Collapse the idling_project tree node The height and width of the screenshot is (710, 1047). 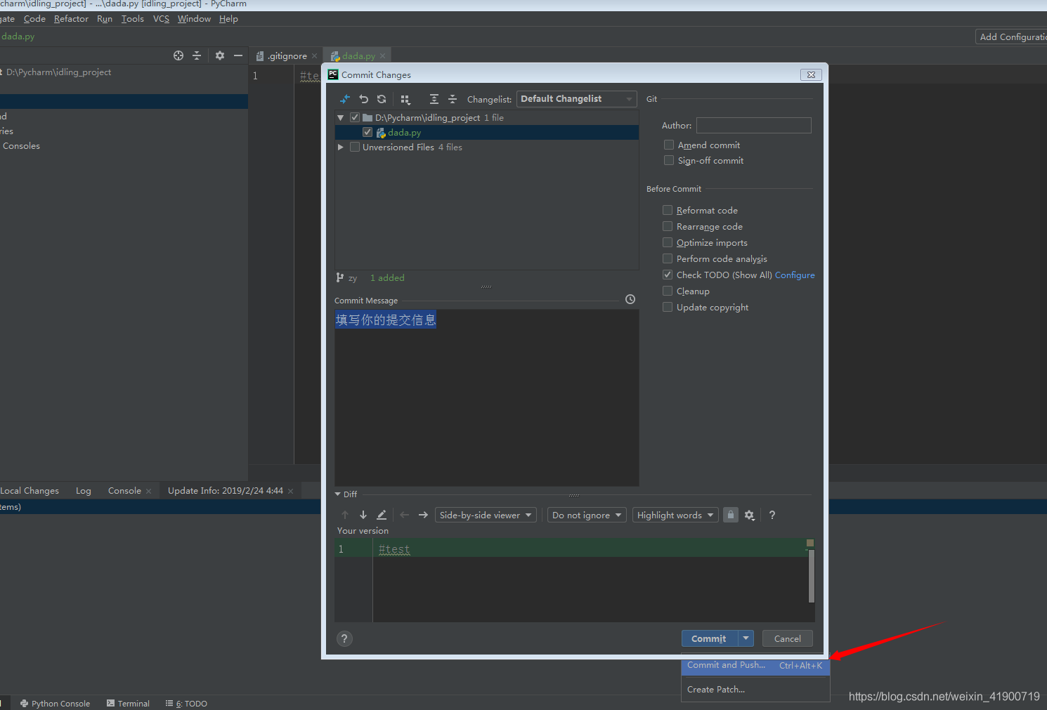(341, 118)
